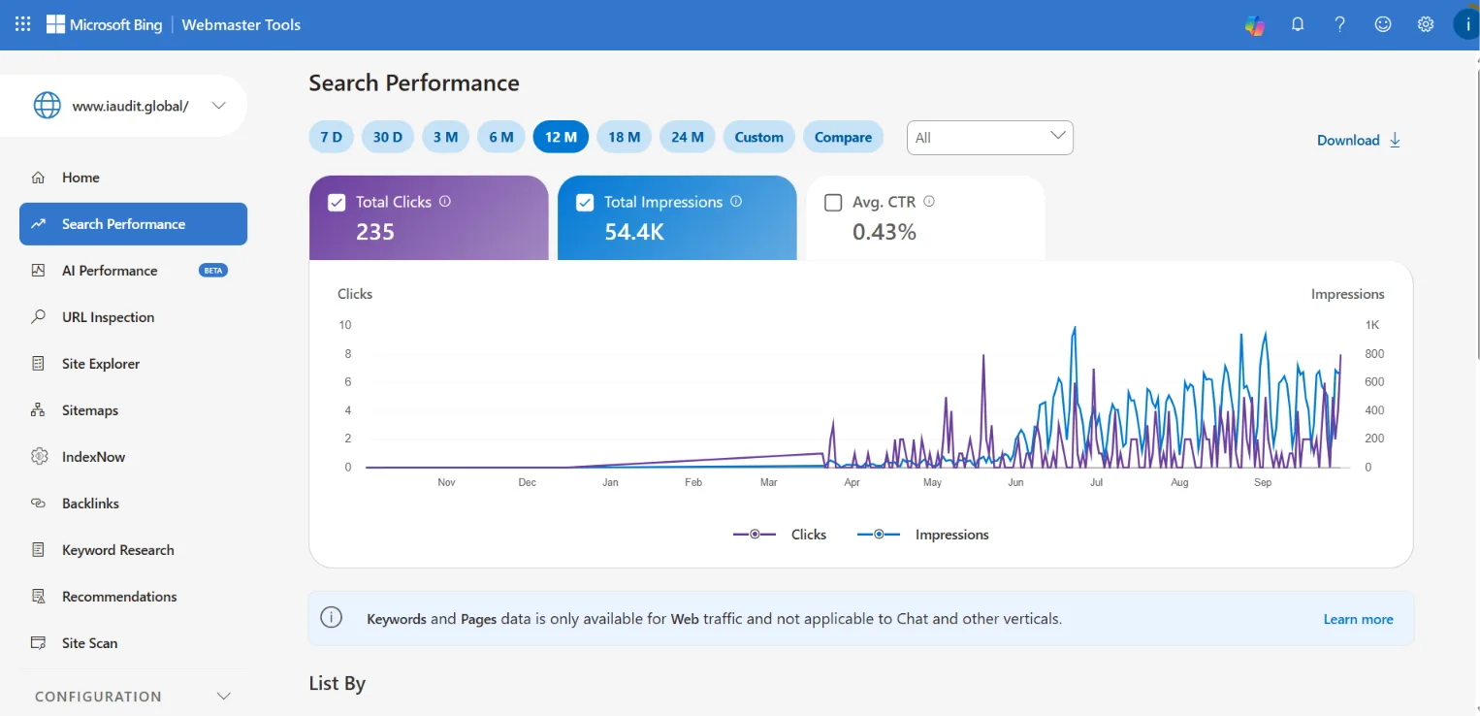This screenshot has width=1480, height=716.
Task: Click the Webmaster Tools title text
Action: coord(241,24)
